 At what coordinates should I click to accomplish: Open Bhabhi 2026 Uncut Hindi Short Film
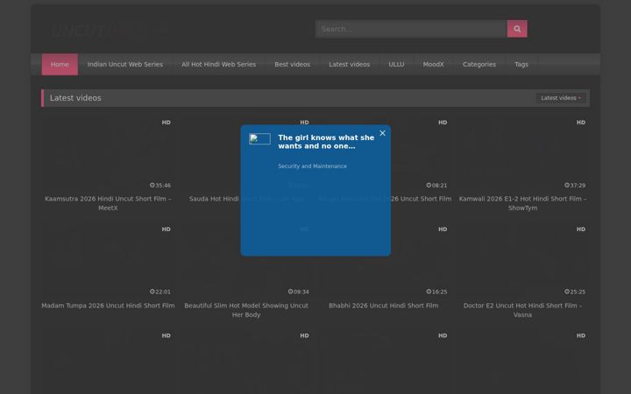tap(384, 306)
